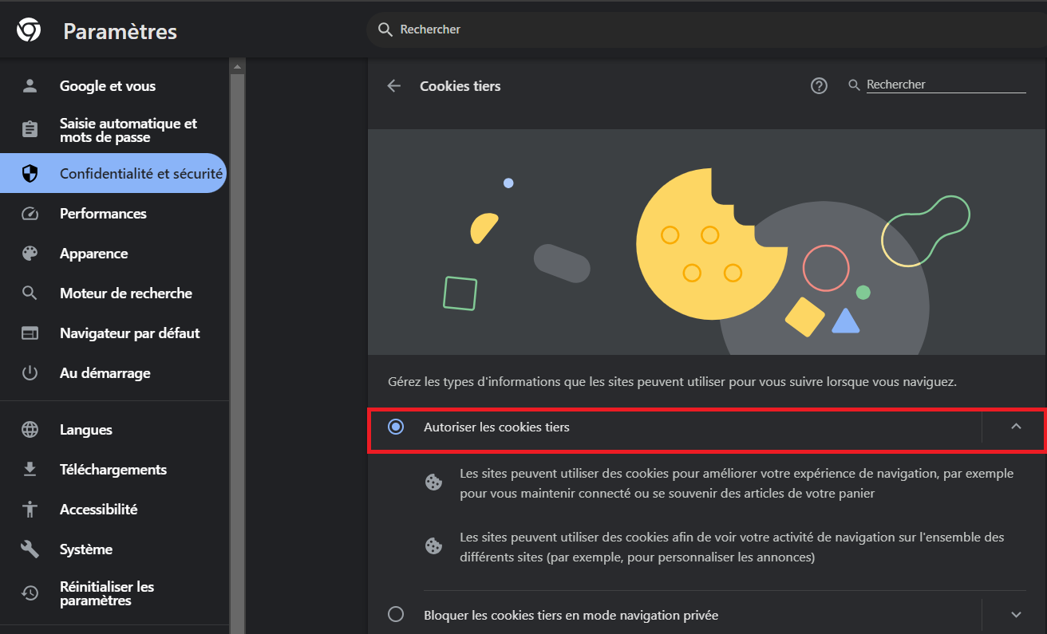The width and height of the screenshot is (1047, 634).
Task: Focus the top Rechercher settings search field
Action: 706,30
